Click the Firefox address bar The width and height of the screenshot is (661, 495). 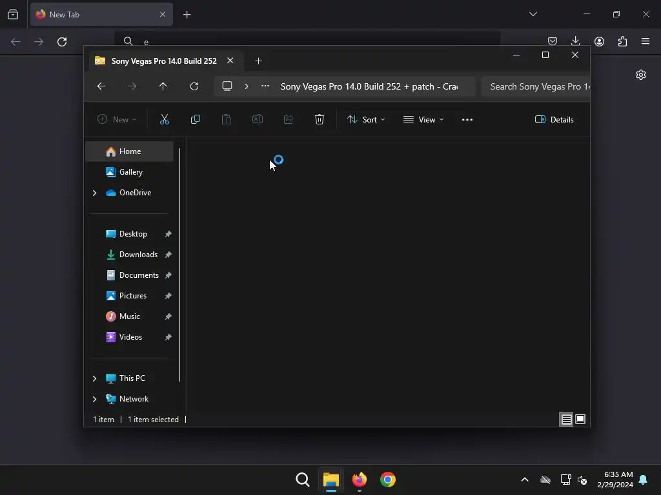click(x=307, y=42)
